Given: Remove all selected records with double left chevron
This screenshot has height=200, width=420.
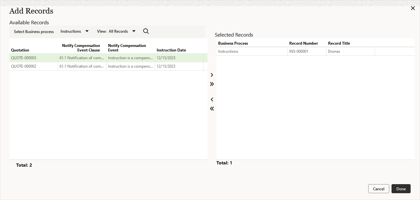Looking at the screenshot, I should click(212, 108).
